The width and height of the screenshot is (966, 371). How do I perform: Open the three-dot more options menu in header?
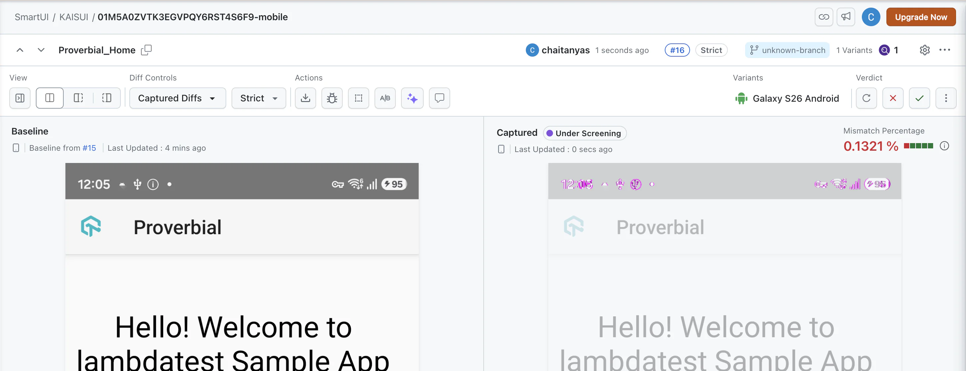point(945,50)
